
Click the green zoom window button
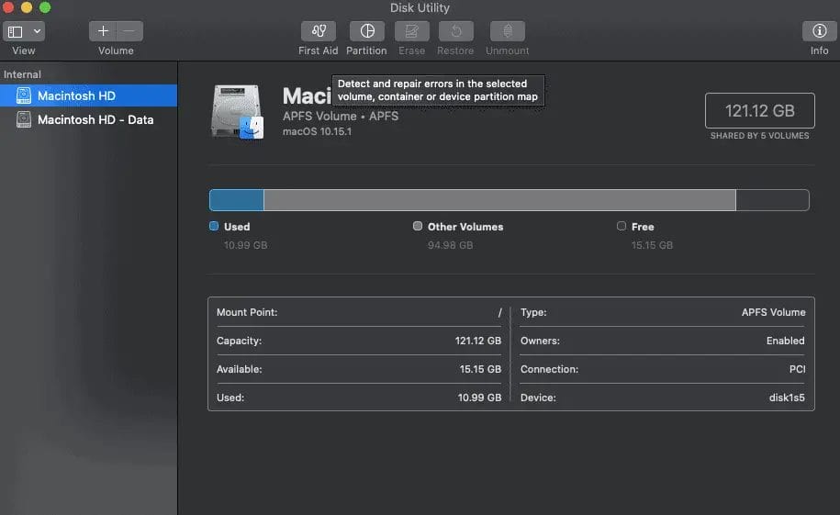[45, 7]
